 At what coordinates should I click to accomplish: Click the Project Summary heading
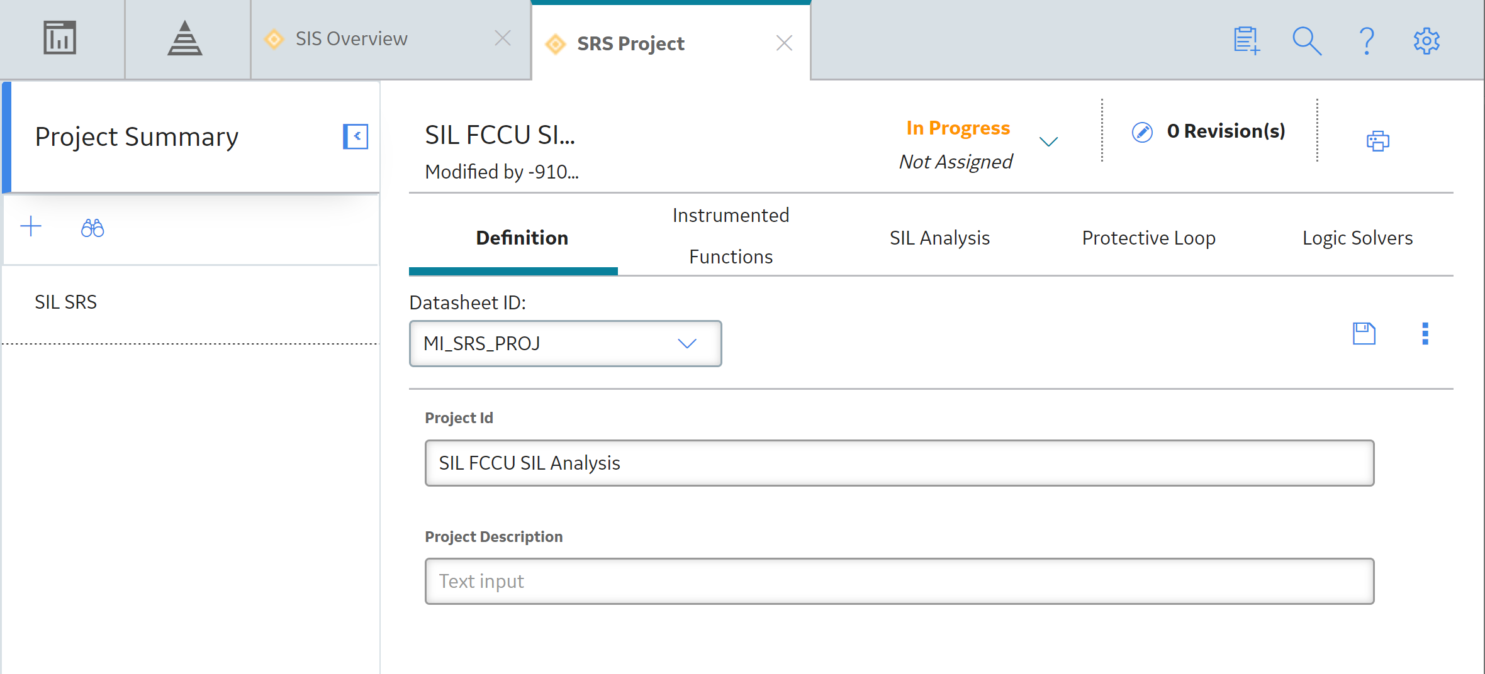click(137, 136)
